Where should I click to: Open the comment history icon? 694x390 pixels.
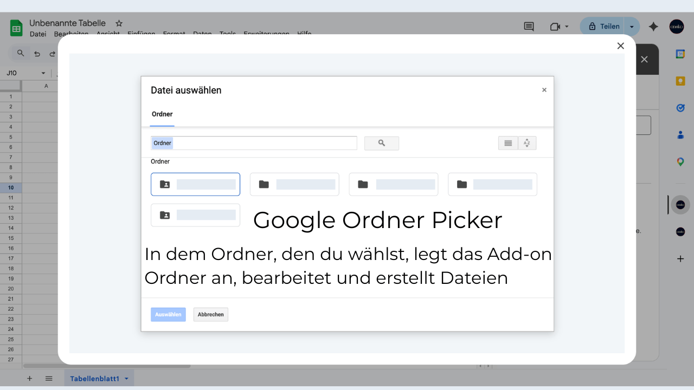pyautogui.click(x=529, y=27)
